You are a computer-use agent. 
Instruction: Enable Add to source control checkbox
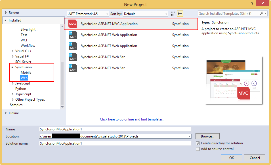[198, 149]
